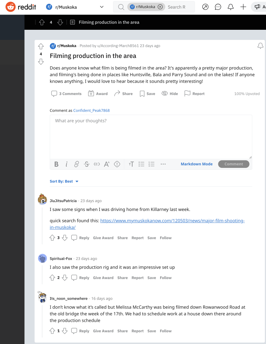Apply bold formatting in comment editor
Image resolution: width=266 pixels, height=344 pixels.
click(x=57, y=164)
